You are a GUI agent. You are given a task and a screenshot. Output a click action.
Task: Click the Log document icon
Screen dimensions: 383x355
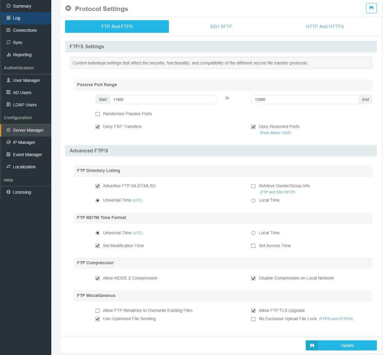(9, 18)
